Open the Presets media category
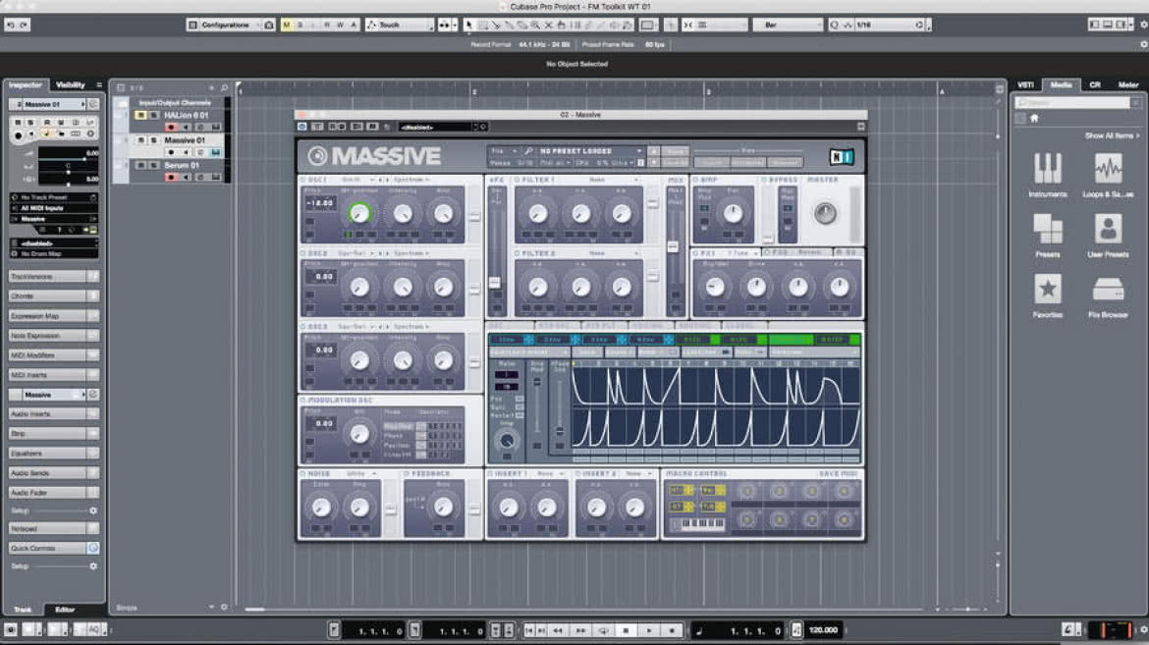Image resolution: width=1149 pixels, height=645 pixels. coord(1047,236)
